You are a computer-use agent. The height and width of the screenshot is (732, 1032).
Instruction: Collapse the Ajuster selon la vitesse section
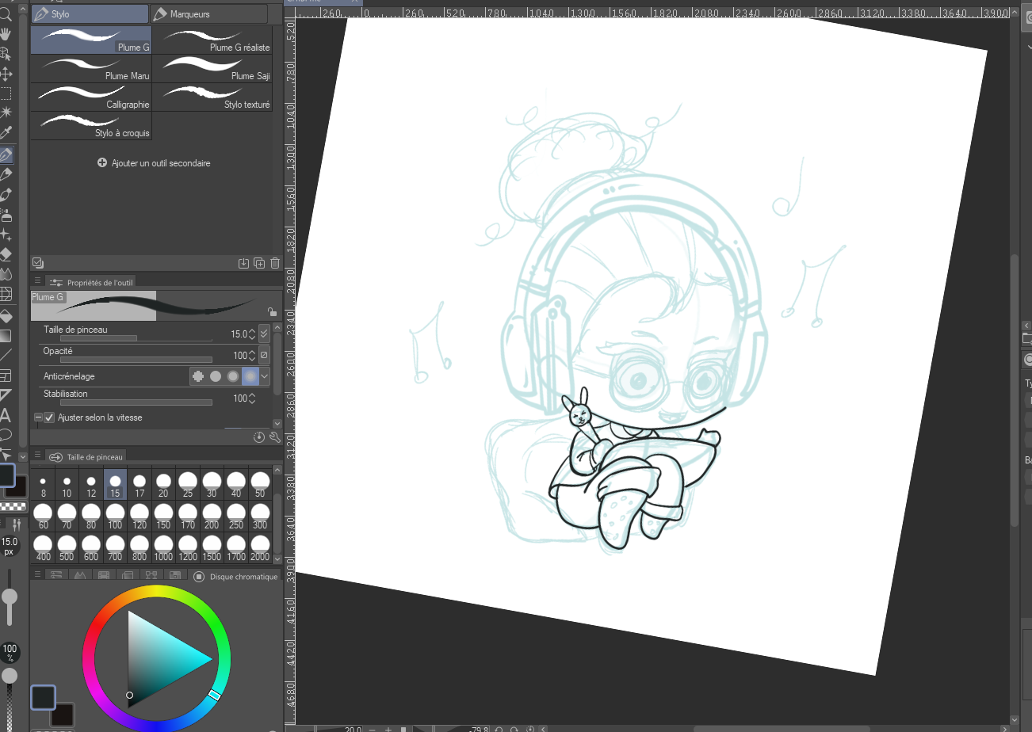pos(38,417)
